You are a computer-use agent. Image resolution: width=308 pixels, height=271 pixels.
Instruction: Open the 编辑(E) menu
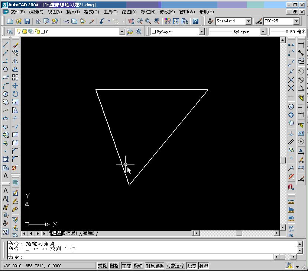36,12
